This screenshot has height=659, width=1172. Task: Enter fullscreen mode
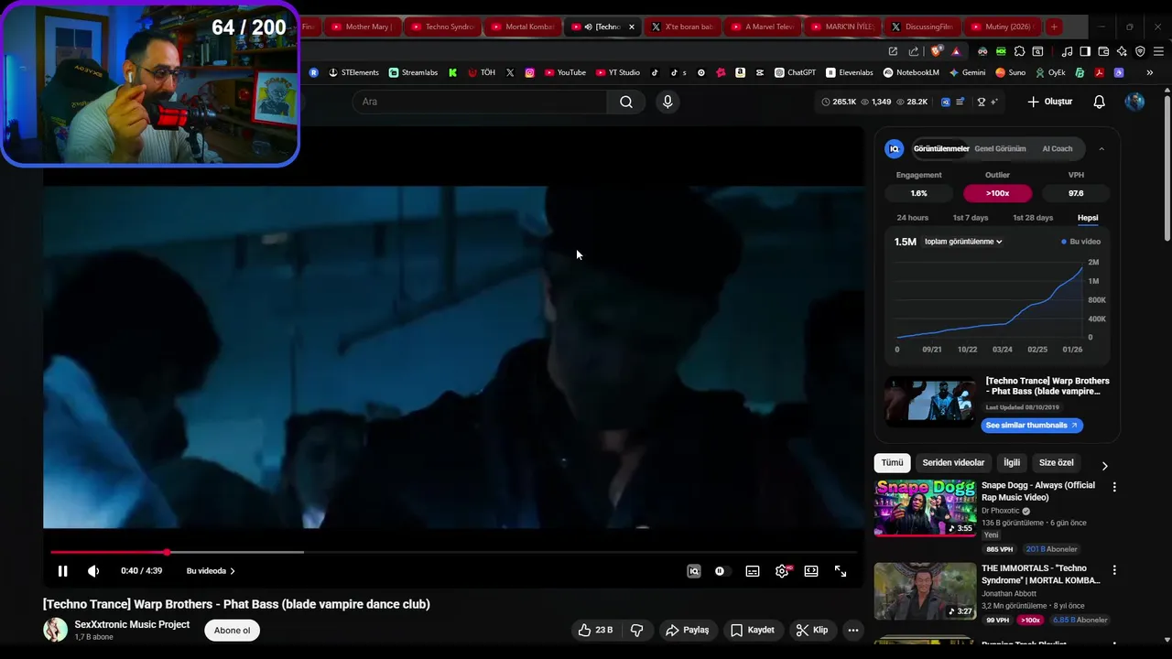pyautogui.click(x=841, y=571)
